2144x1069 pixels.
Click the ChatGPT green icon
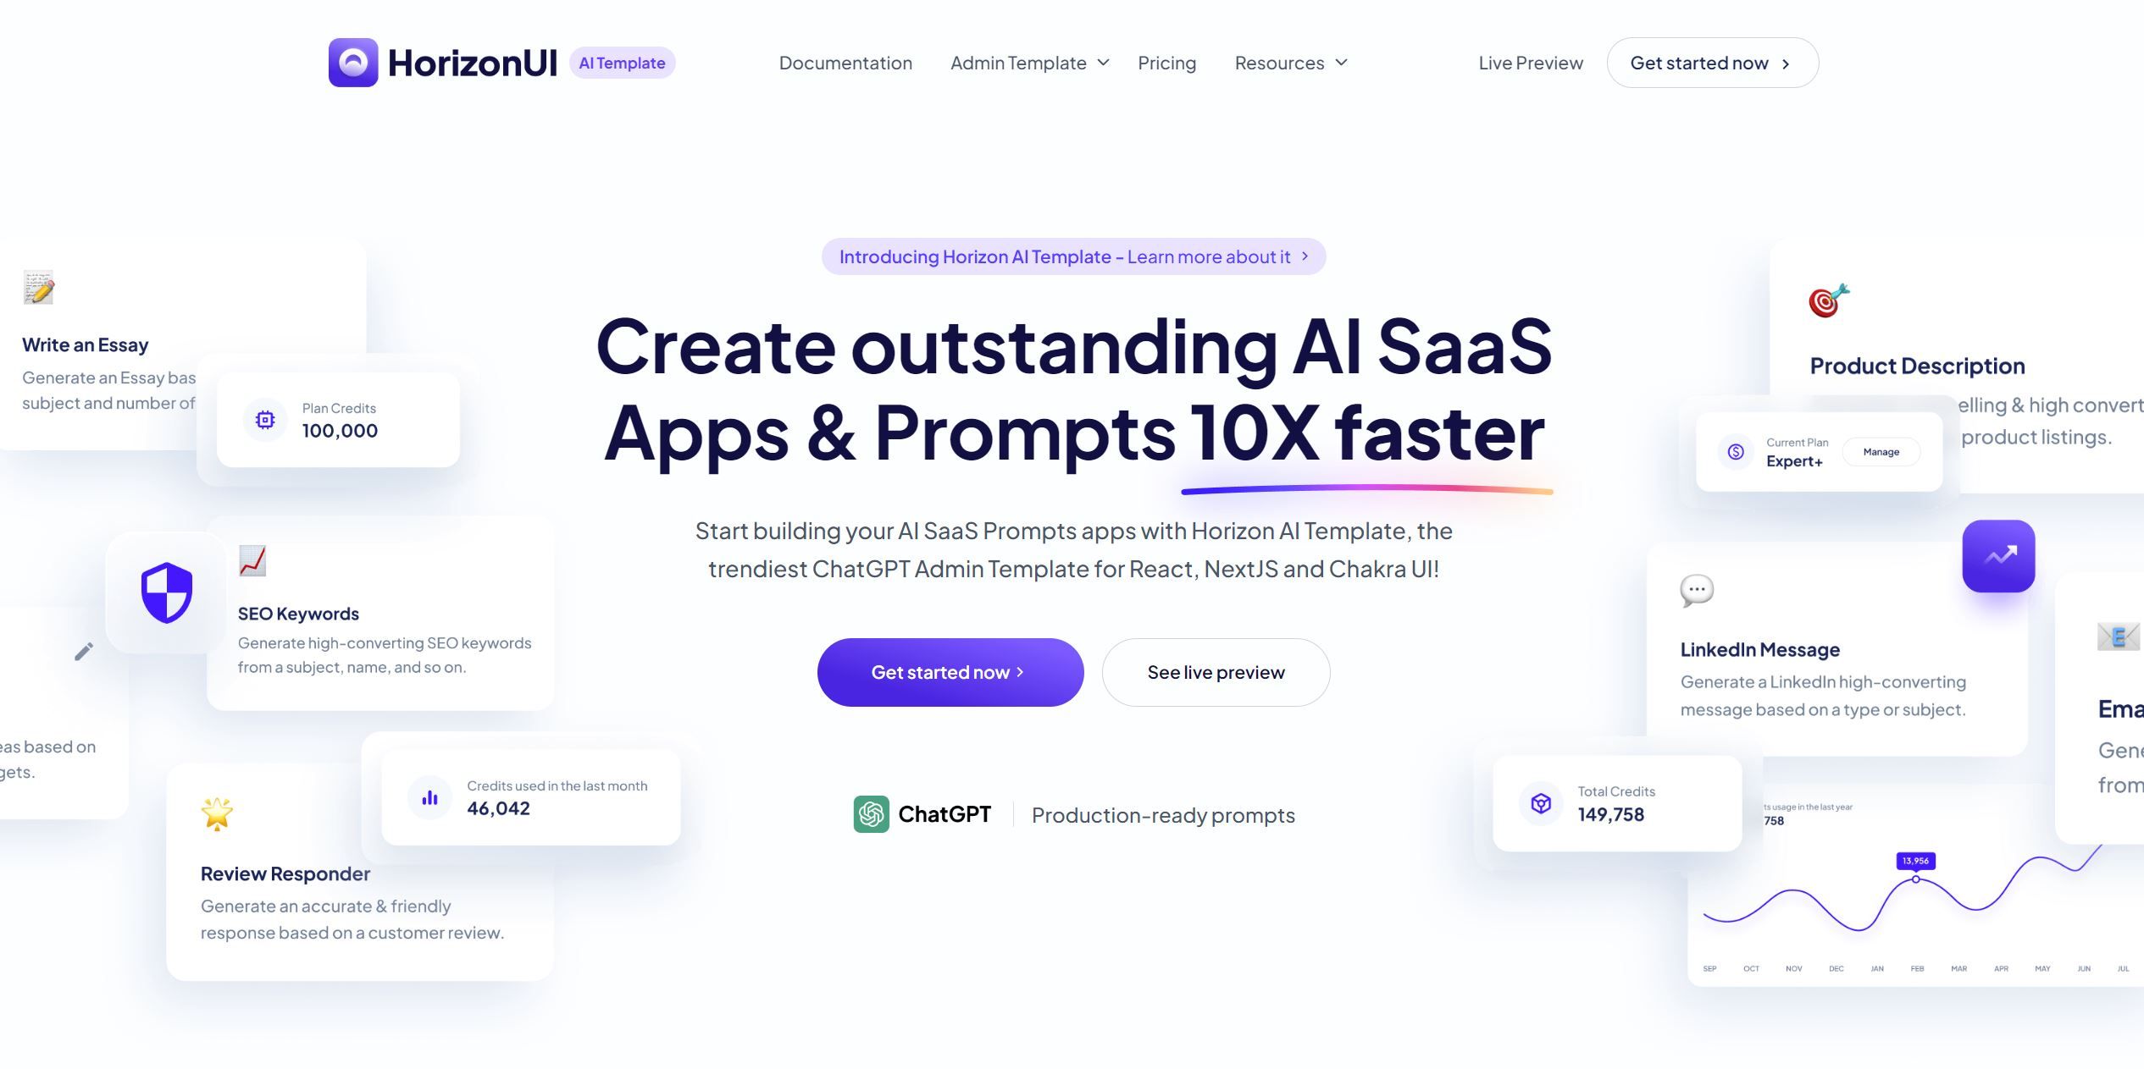pos(871,815)
